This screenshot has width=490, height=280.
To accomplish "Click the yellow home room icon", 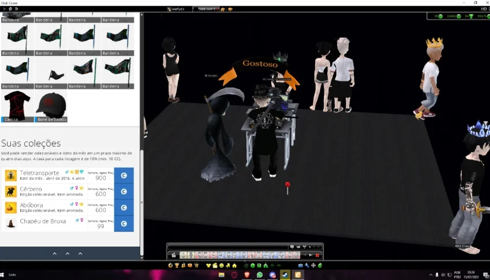I will [234, 266].
